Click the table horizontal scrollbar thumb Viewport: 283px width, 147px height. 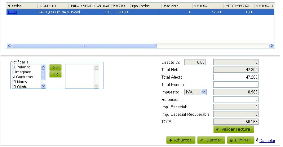coord(84,45)
